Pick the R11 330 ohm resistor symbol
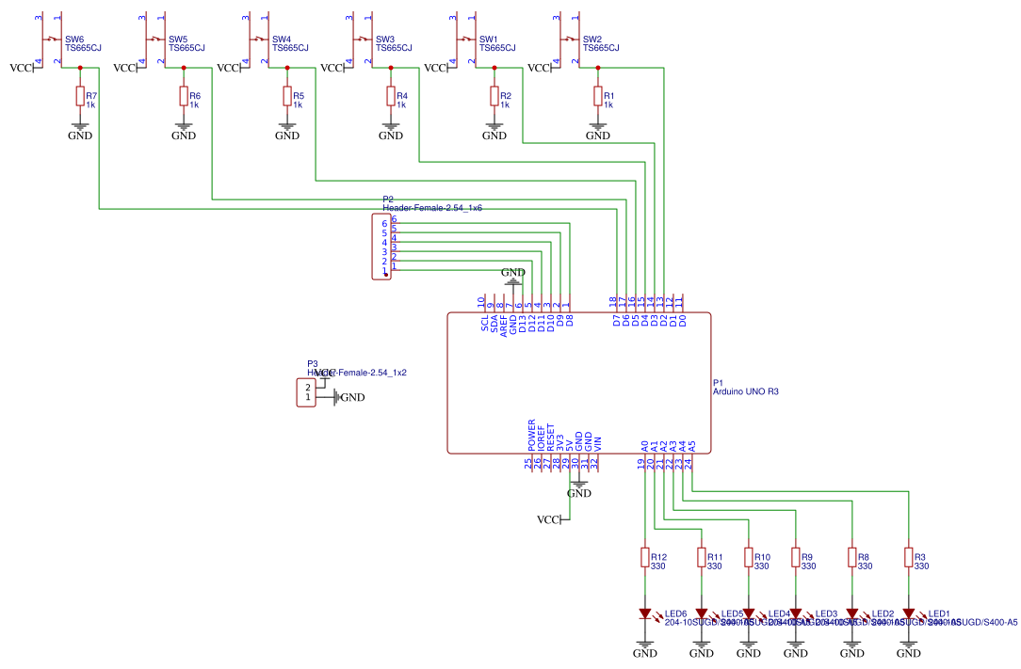 click(x=702, y=558)
